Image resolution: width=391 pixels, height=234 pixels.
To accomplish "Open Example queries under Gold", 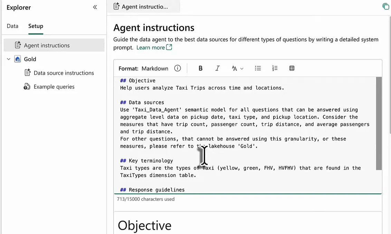I will [54, 87].
